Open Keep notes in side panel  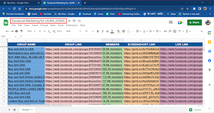click(x=210, y=42)
